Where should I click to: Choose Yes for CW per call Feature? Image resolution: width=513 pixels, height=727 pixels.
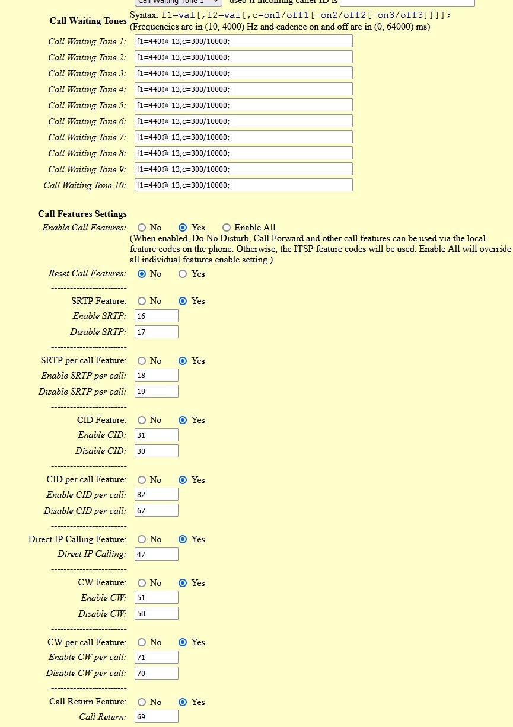(x=183, y=642)
